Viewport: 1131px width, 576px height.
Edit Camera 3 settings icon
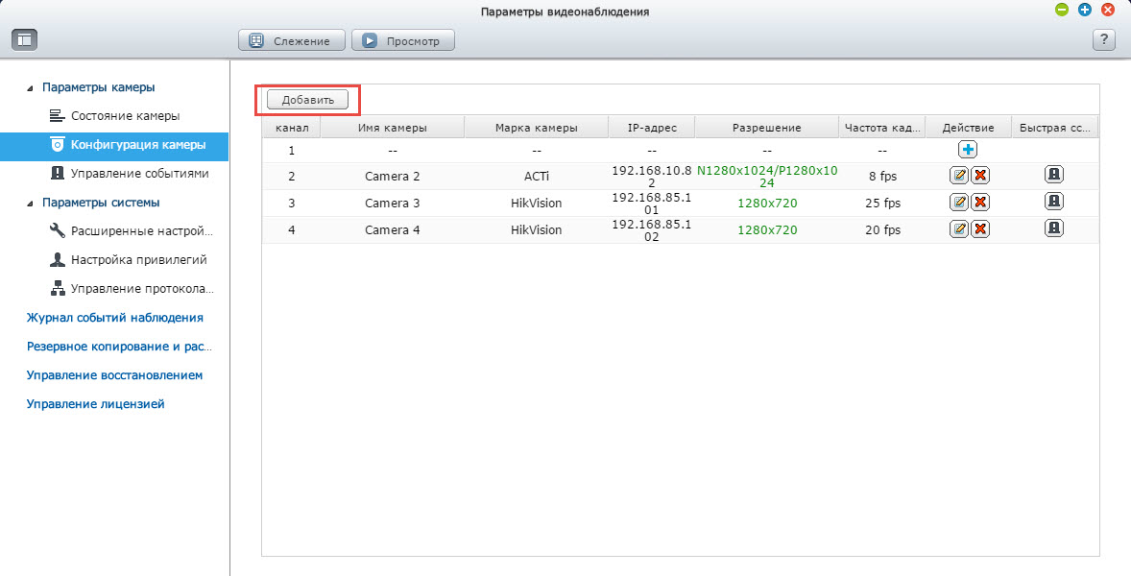click(x=958, y=202)
